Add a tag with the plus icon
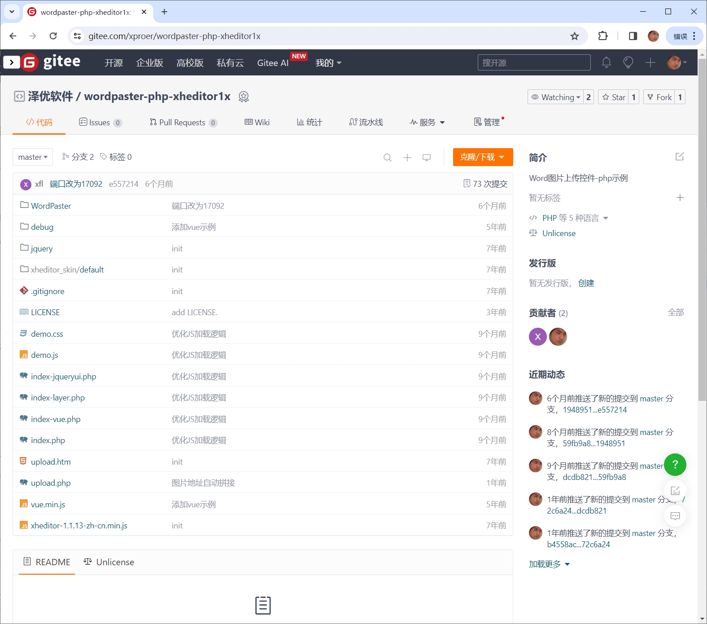The image size is (707, 624). click(680, 198)
